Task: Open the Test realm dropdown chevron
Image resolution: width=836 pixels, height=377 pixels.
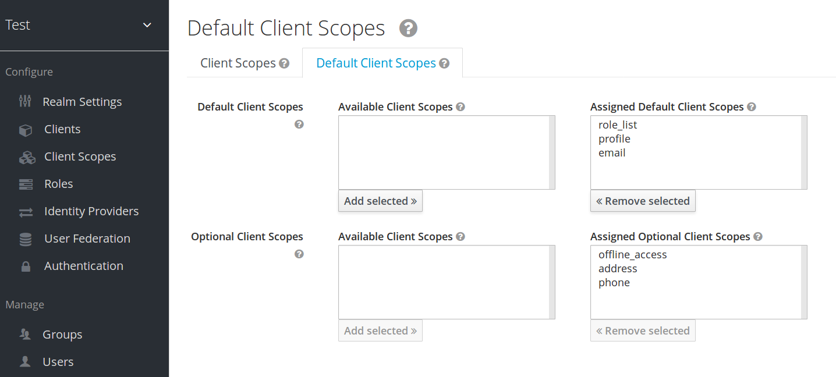Action: [x=147, y=25]
